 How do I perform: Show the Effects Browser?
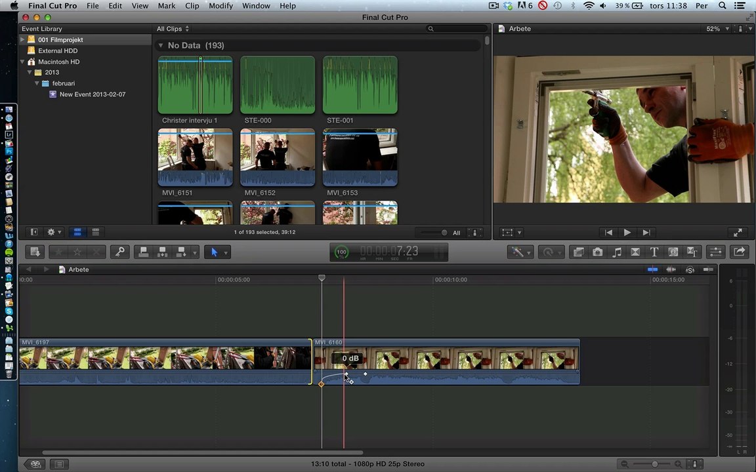[x=579, y=252]
